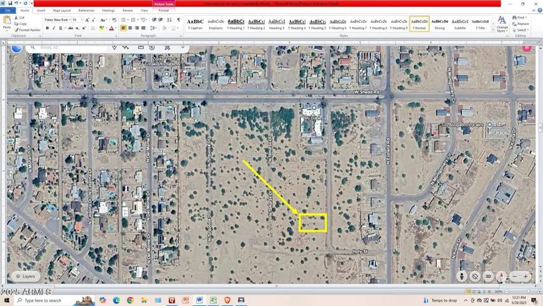Image resolution: width=543 pixels, height=306 pixels.
Task: Open the Picture Tools Format tab
Action: tap(164, 10)
